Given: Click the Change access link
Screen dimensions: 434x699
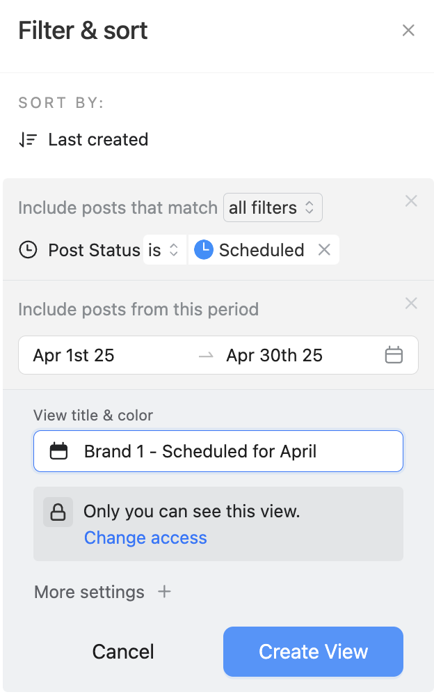Looking at the screenshot, I should pyautogui.click(x=145, y=537).
